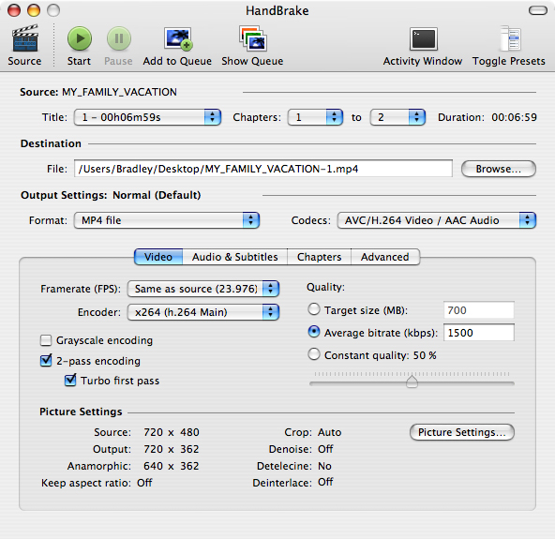
Task: Switch to the Video tab
Action: [158, 257]
